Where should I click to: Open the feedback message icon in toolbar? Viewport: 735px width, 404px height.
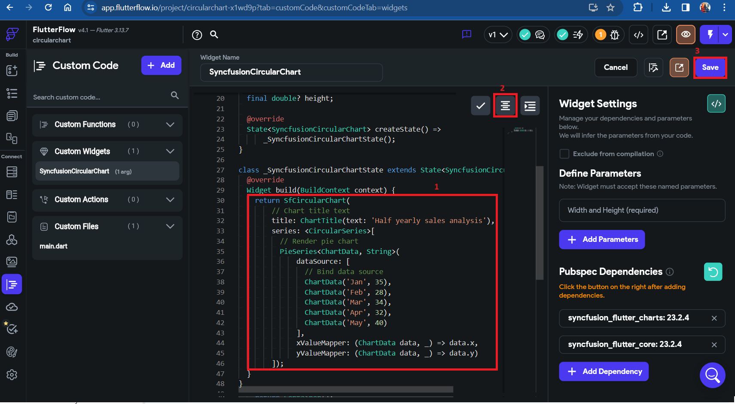[467, 35]
